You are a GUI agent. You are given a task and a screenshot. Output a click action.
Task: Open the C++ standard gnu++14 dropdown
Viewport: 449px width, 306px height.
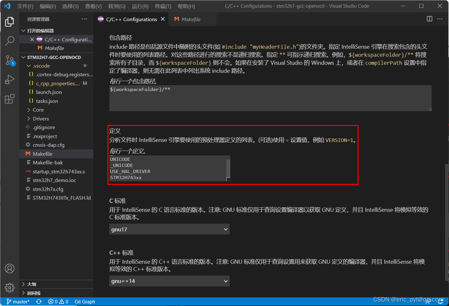pyautogui.click(x=169, y=281)
